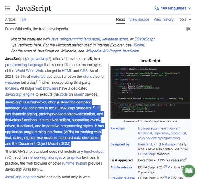The height and width of the screenshot is (179, 197).
Task: Follow the Netscape link
Action: 169,144
